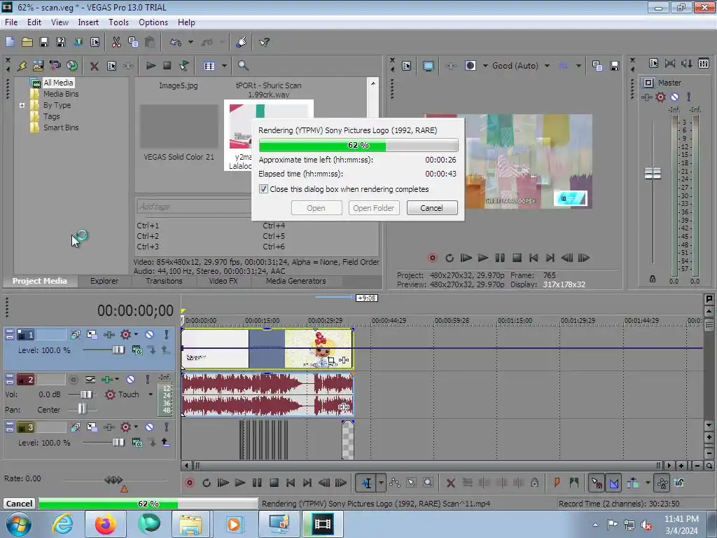
Task: Toggle Preview on External Monitor icon
Action: [428, 66]
